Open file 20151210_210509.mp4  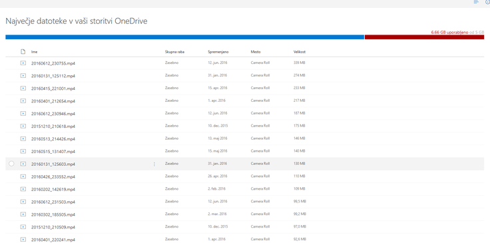click(x=53, y=227)
